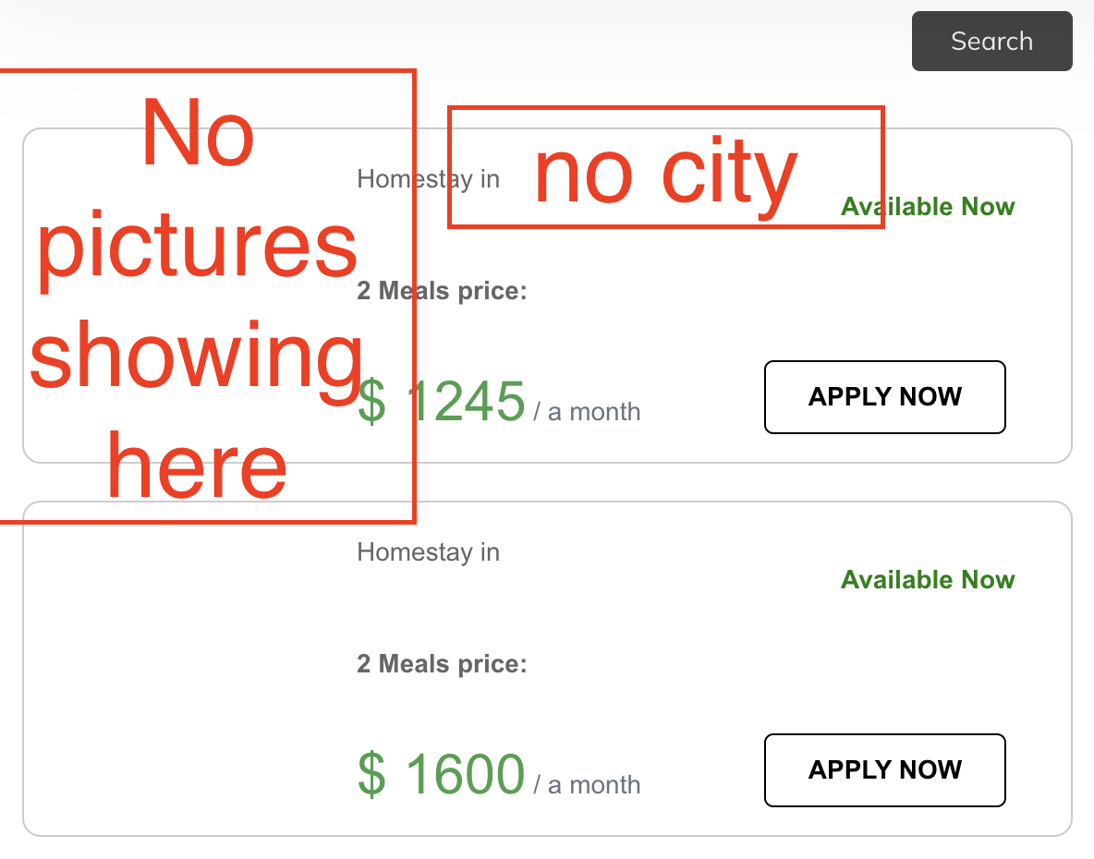Apply now for the $1245 homestay
Viewport: 1094px width, 859px height.
[884, 397]
